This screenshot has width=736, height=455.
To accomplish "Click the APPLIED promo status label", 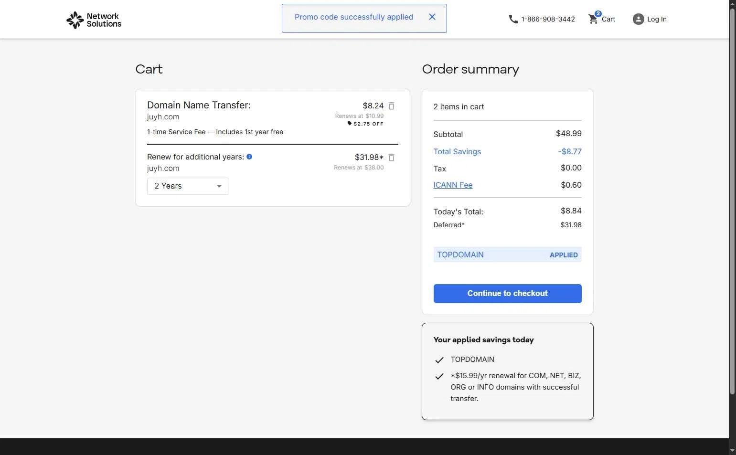I will click(x=564, y=255).
